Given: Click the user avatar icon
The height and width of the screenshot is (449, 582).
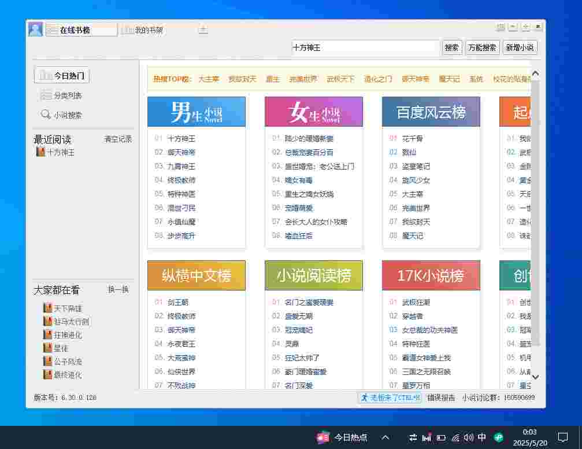Looking at the screenshot, I should pyautogui.click(x=35, y=29).
